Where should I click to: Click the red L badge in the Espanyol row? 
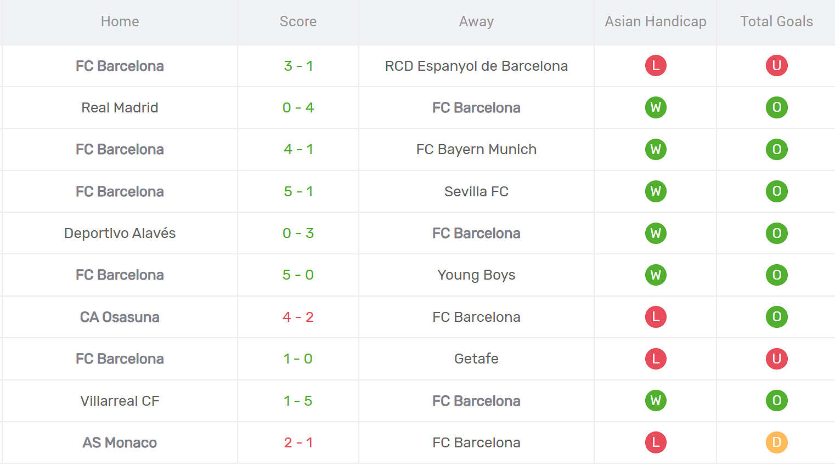(656, 66)
